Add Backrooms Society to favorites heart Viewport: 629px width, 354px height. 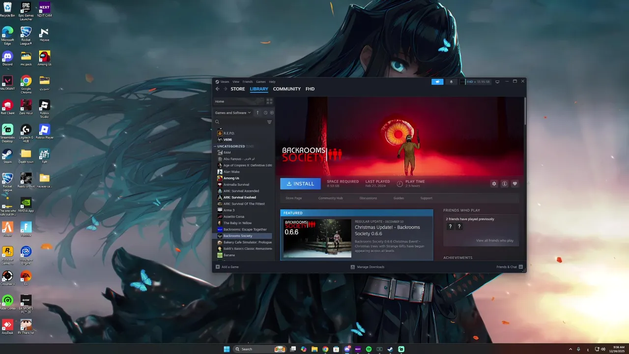(515, 183)
